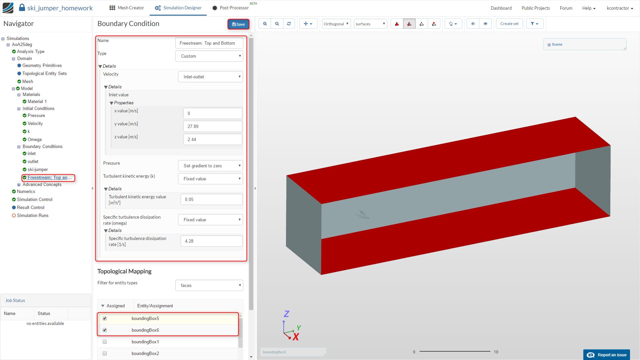Switch to the Mesh Creator tab

(127, 8)
